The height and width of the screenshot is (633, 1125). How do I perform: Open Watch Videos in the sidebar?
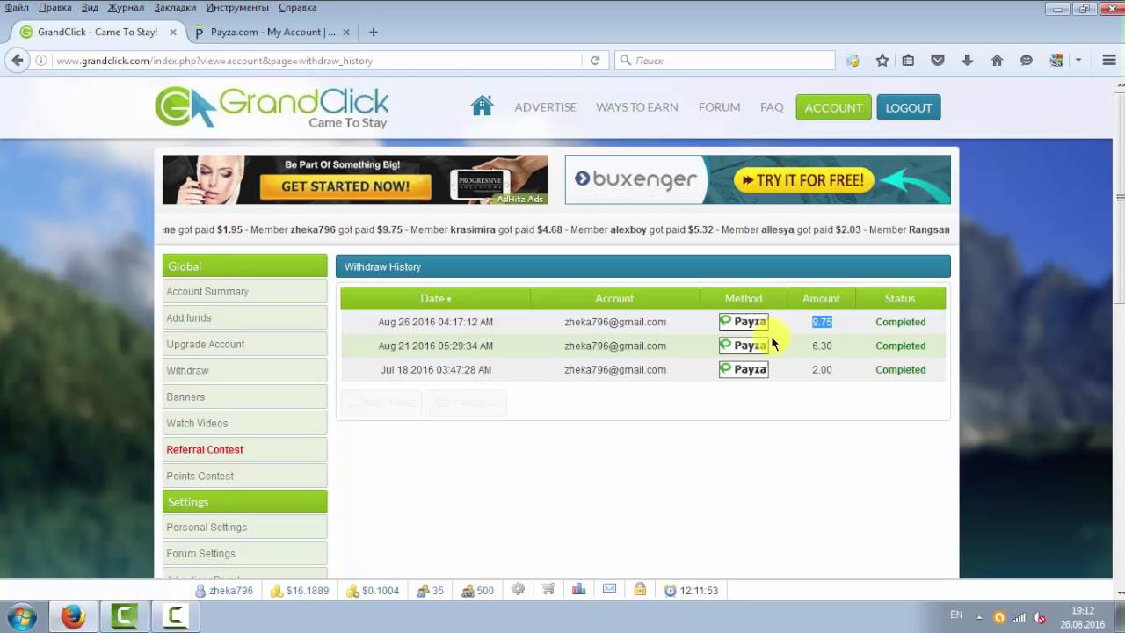tap(245, 424)
